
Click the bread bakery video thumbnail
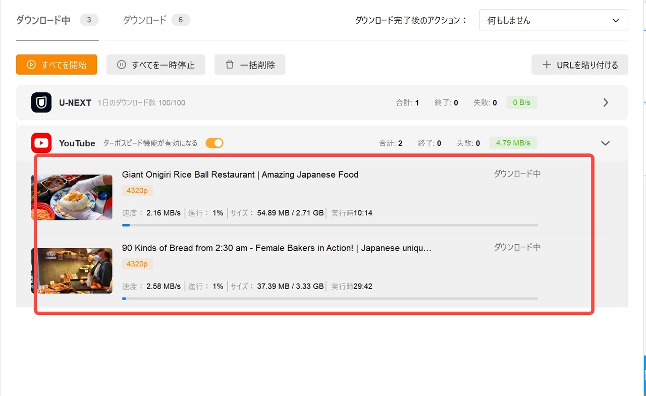72,270
